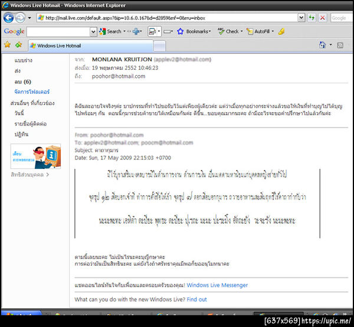
Task: Click sender name MONLANA KRUITJON
Action: pyautogui.click(x=122, y=60)
